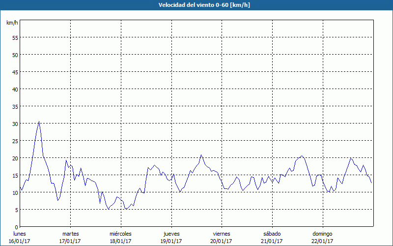
Task: Click the 22/01/17 date label
Action: point(322,241)
